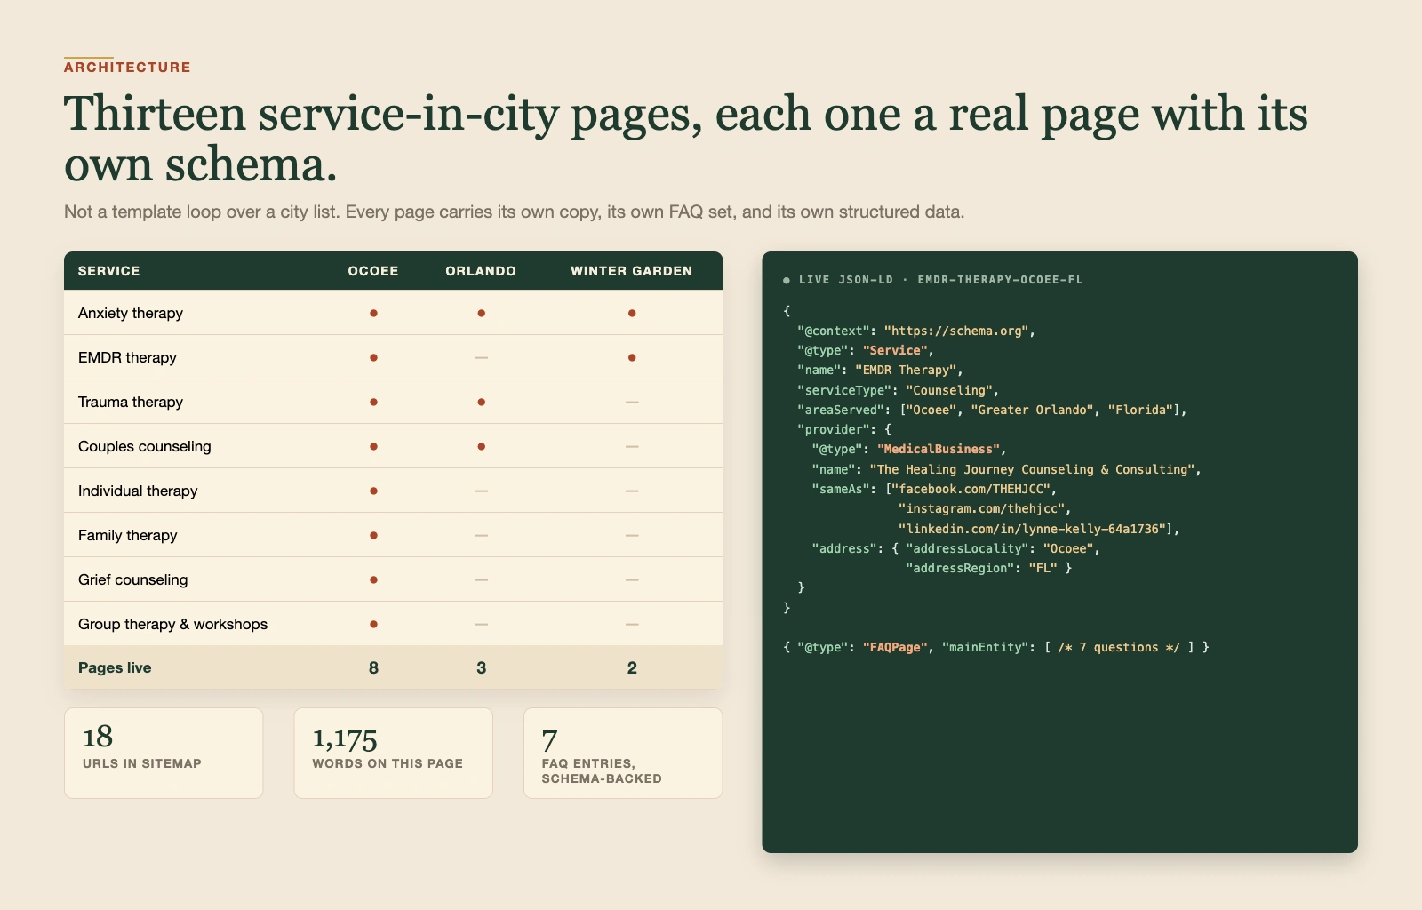Click the 1,175 words on this page card

(x=393, y=753)
